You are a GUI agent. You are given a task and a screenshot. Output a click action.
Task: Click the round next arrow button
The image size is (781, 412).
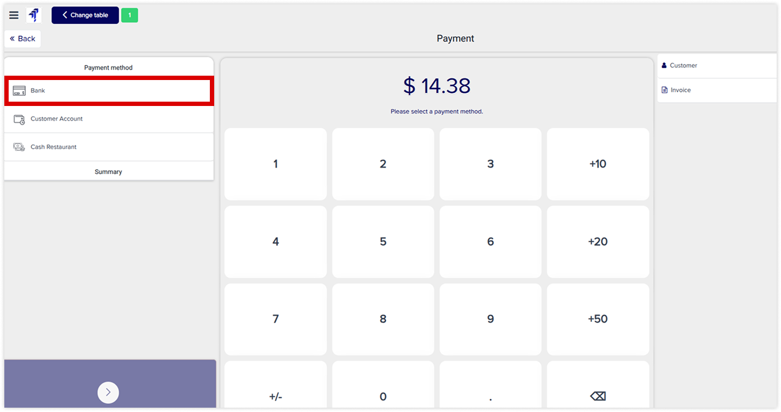(108, 393)
